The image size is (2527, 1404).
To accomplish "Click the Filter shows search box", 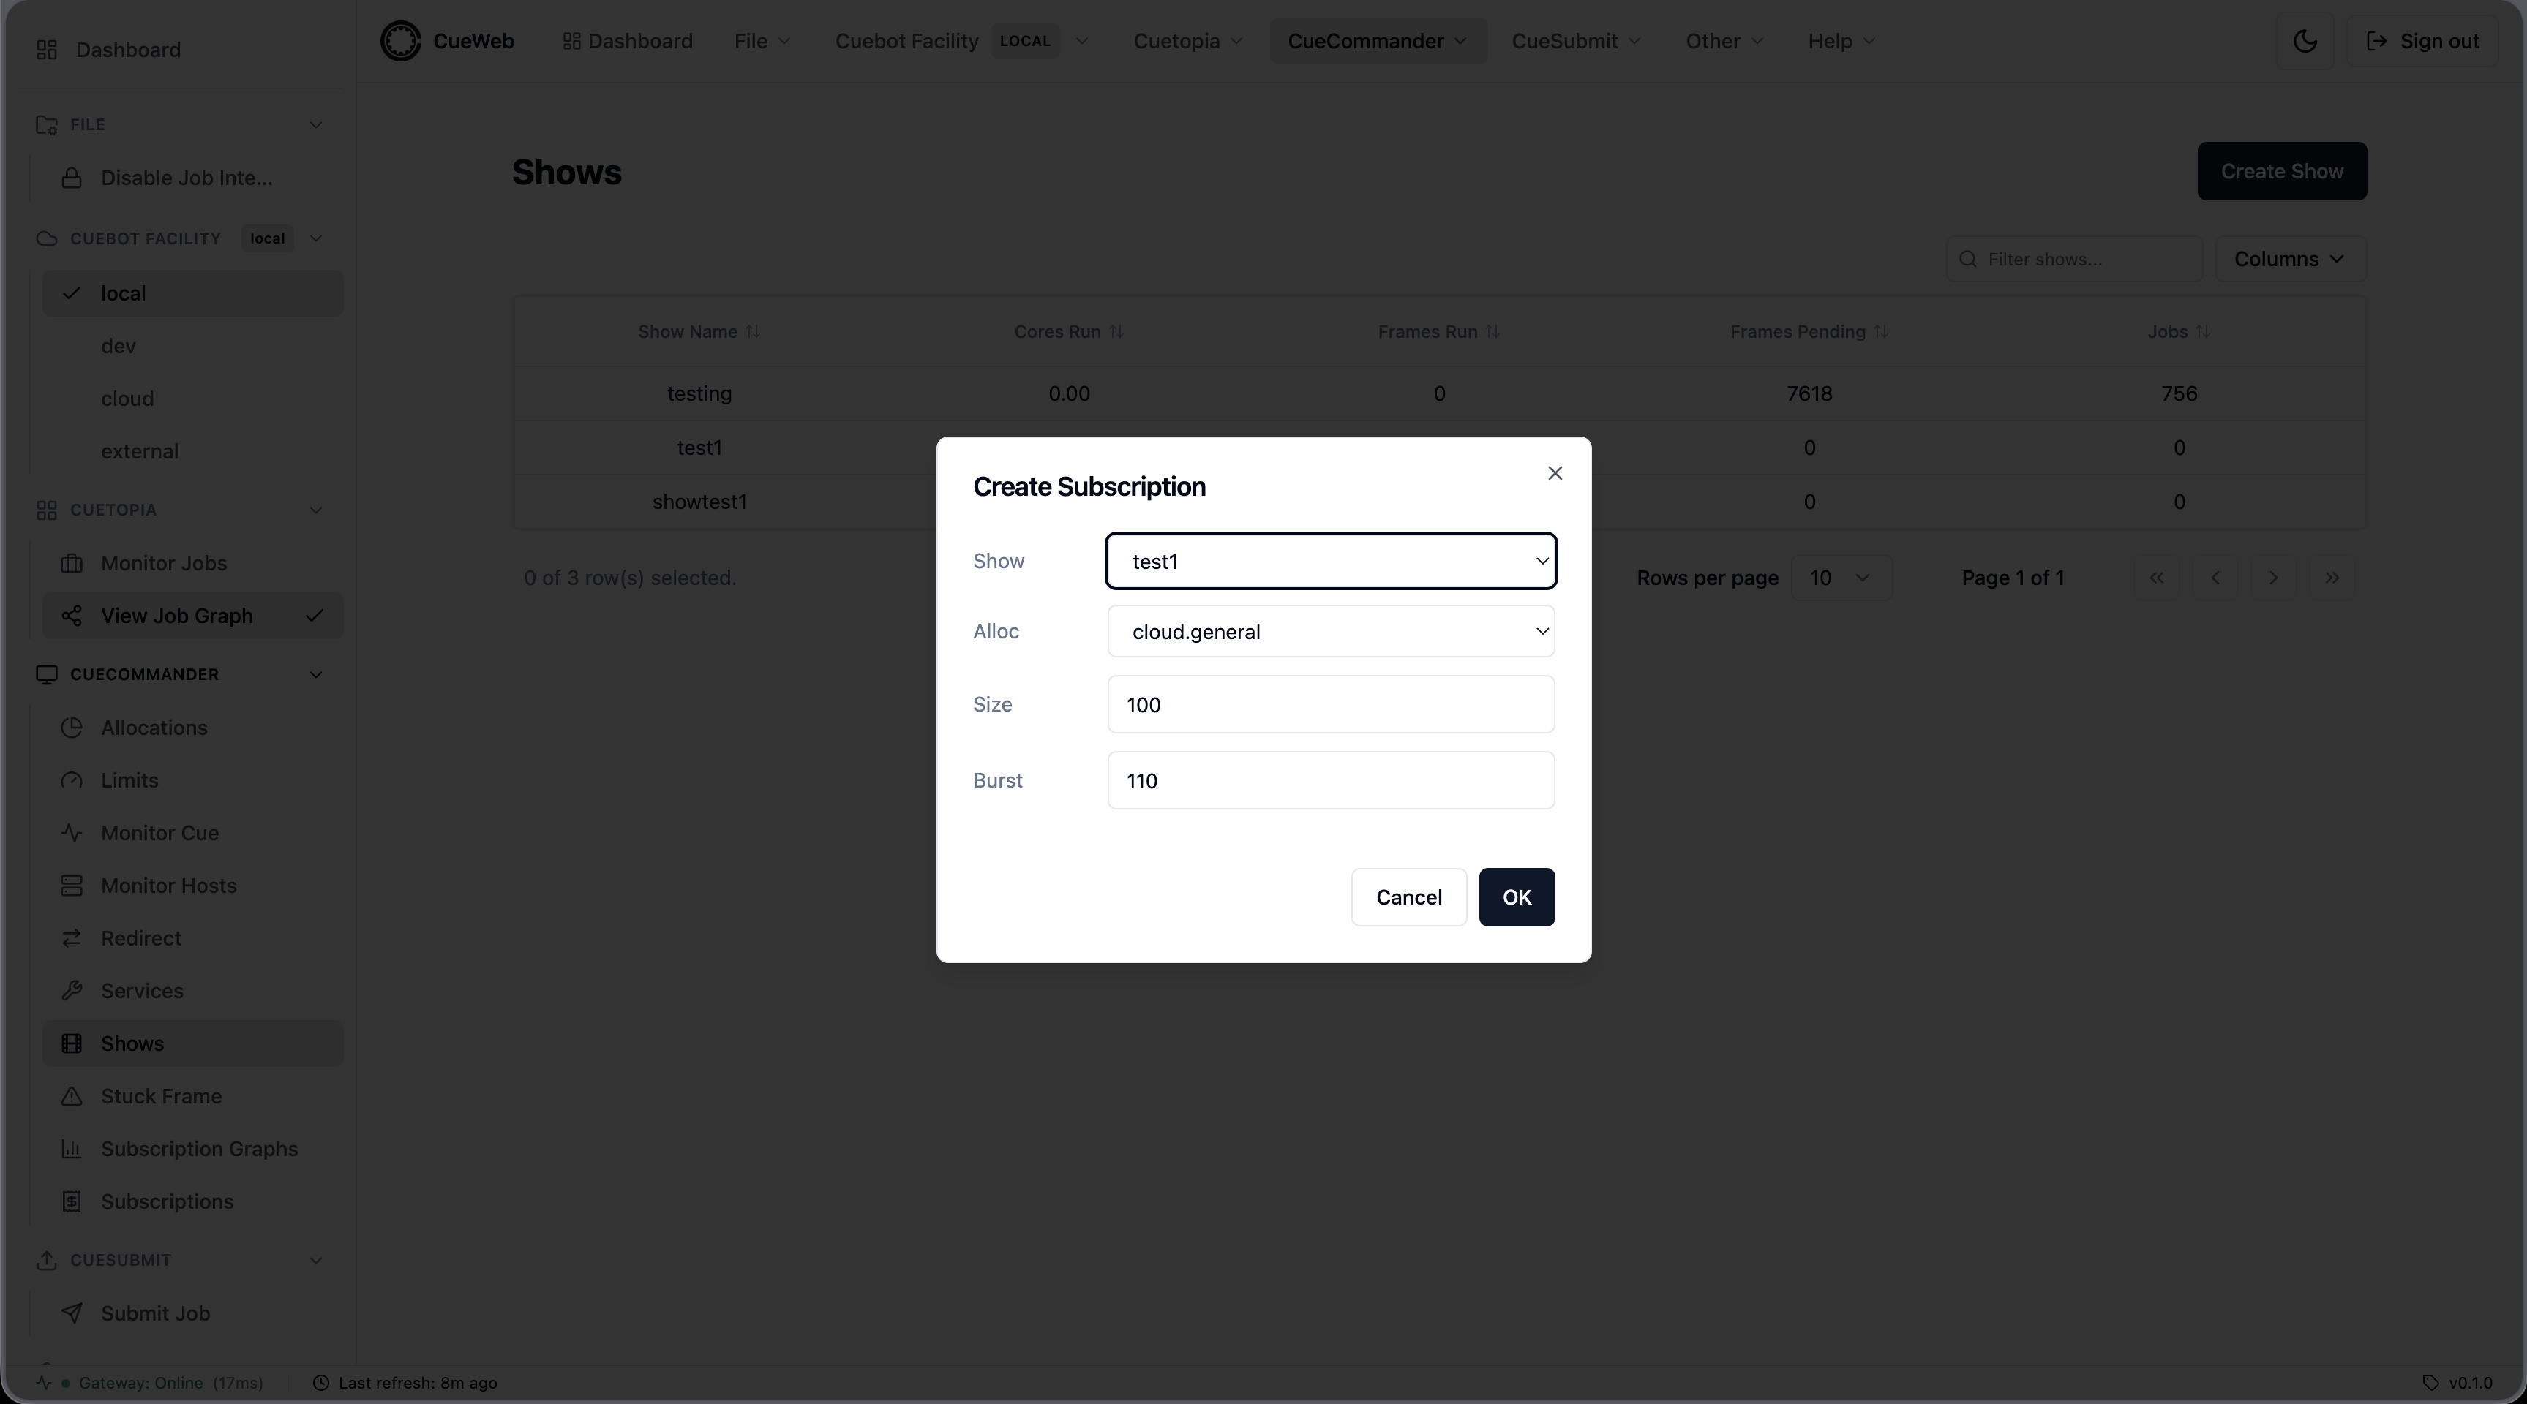I will (x=2074, y=260).
